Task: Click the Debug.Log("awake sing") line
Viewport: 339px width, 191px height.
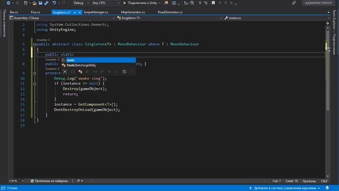Action: 80,79
